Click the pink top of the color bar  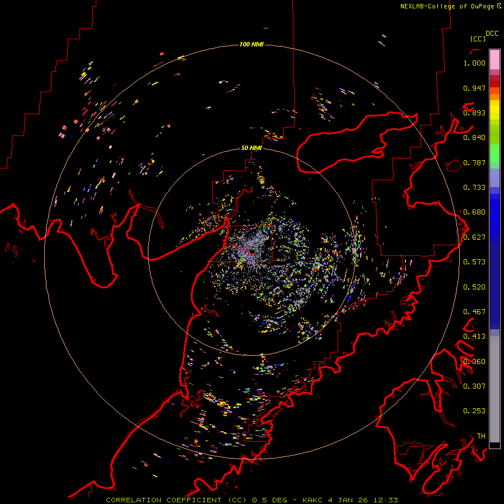pyautogui.click(x=494, y=60)
